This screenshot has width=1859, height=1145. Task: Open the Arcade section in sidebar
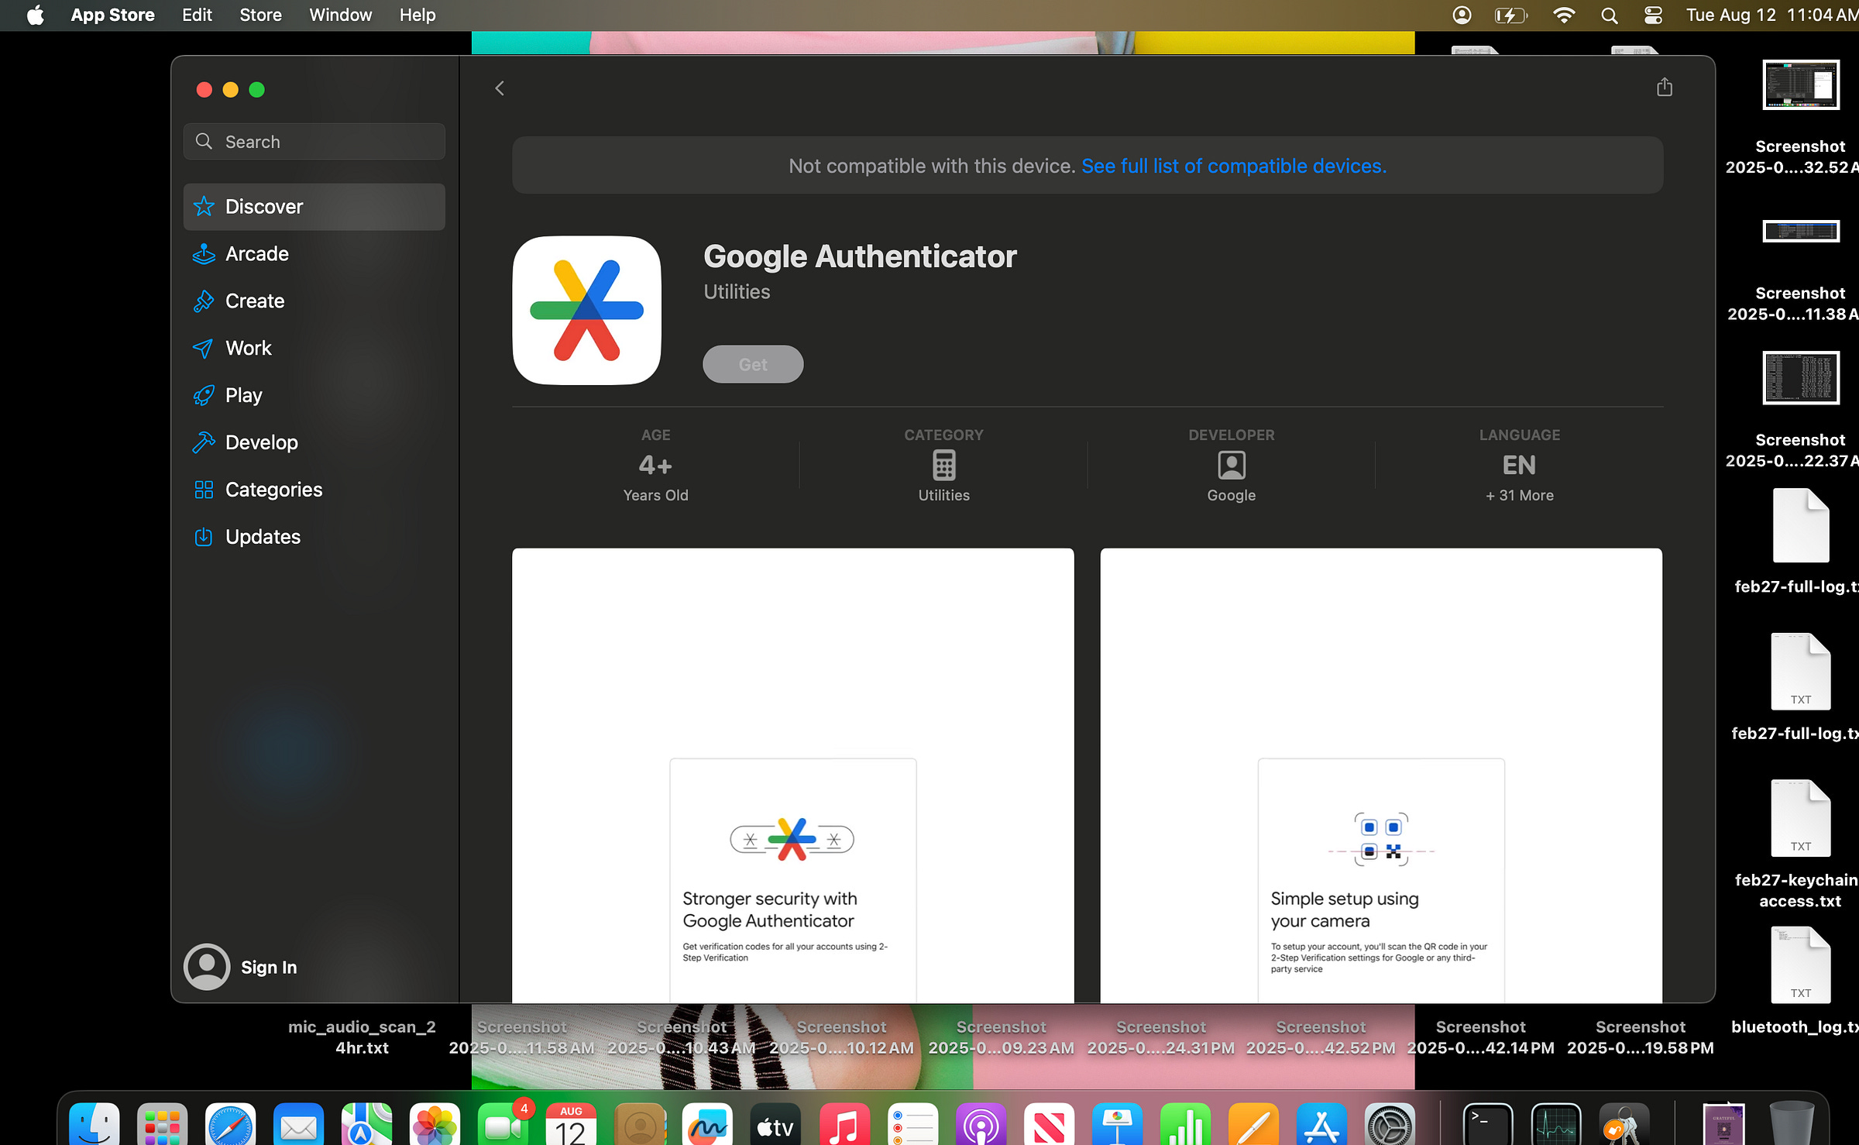[256, 254]
